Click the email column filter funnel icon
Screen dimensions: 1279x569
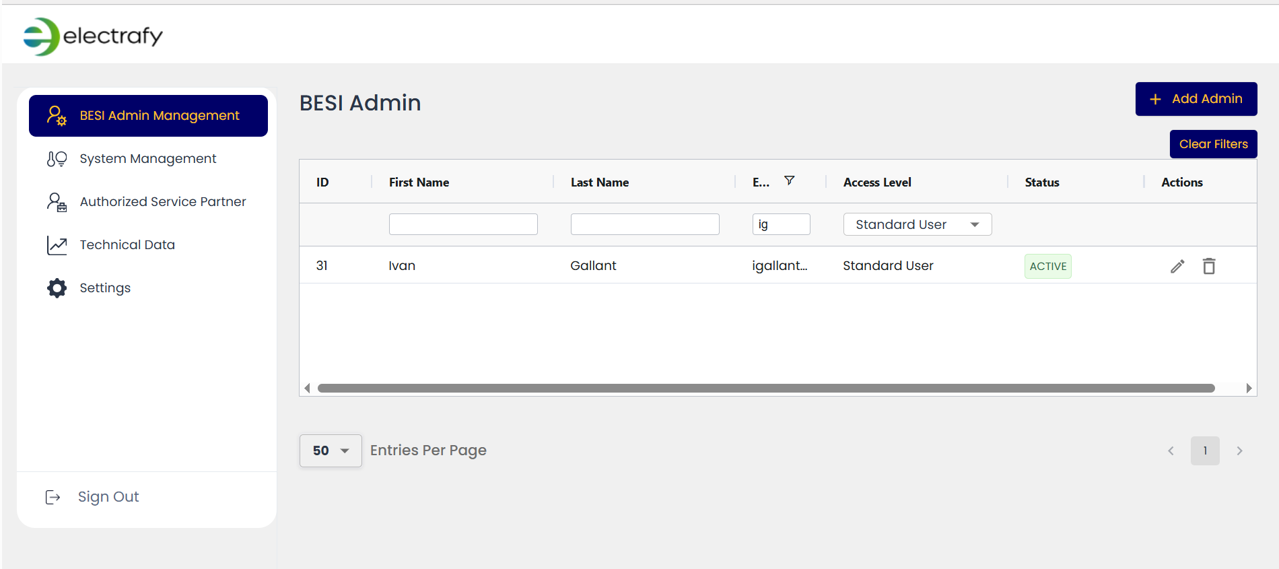tap(790, 180)
